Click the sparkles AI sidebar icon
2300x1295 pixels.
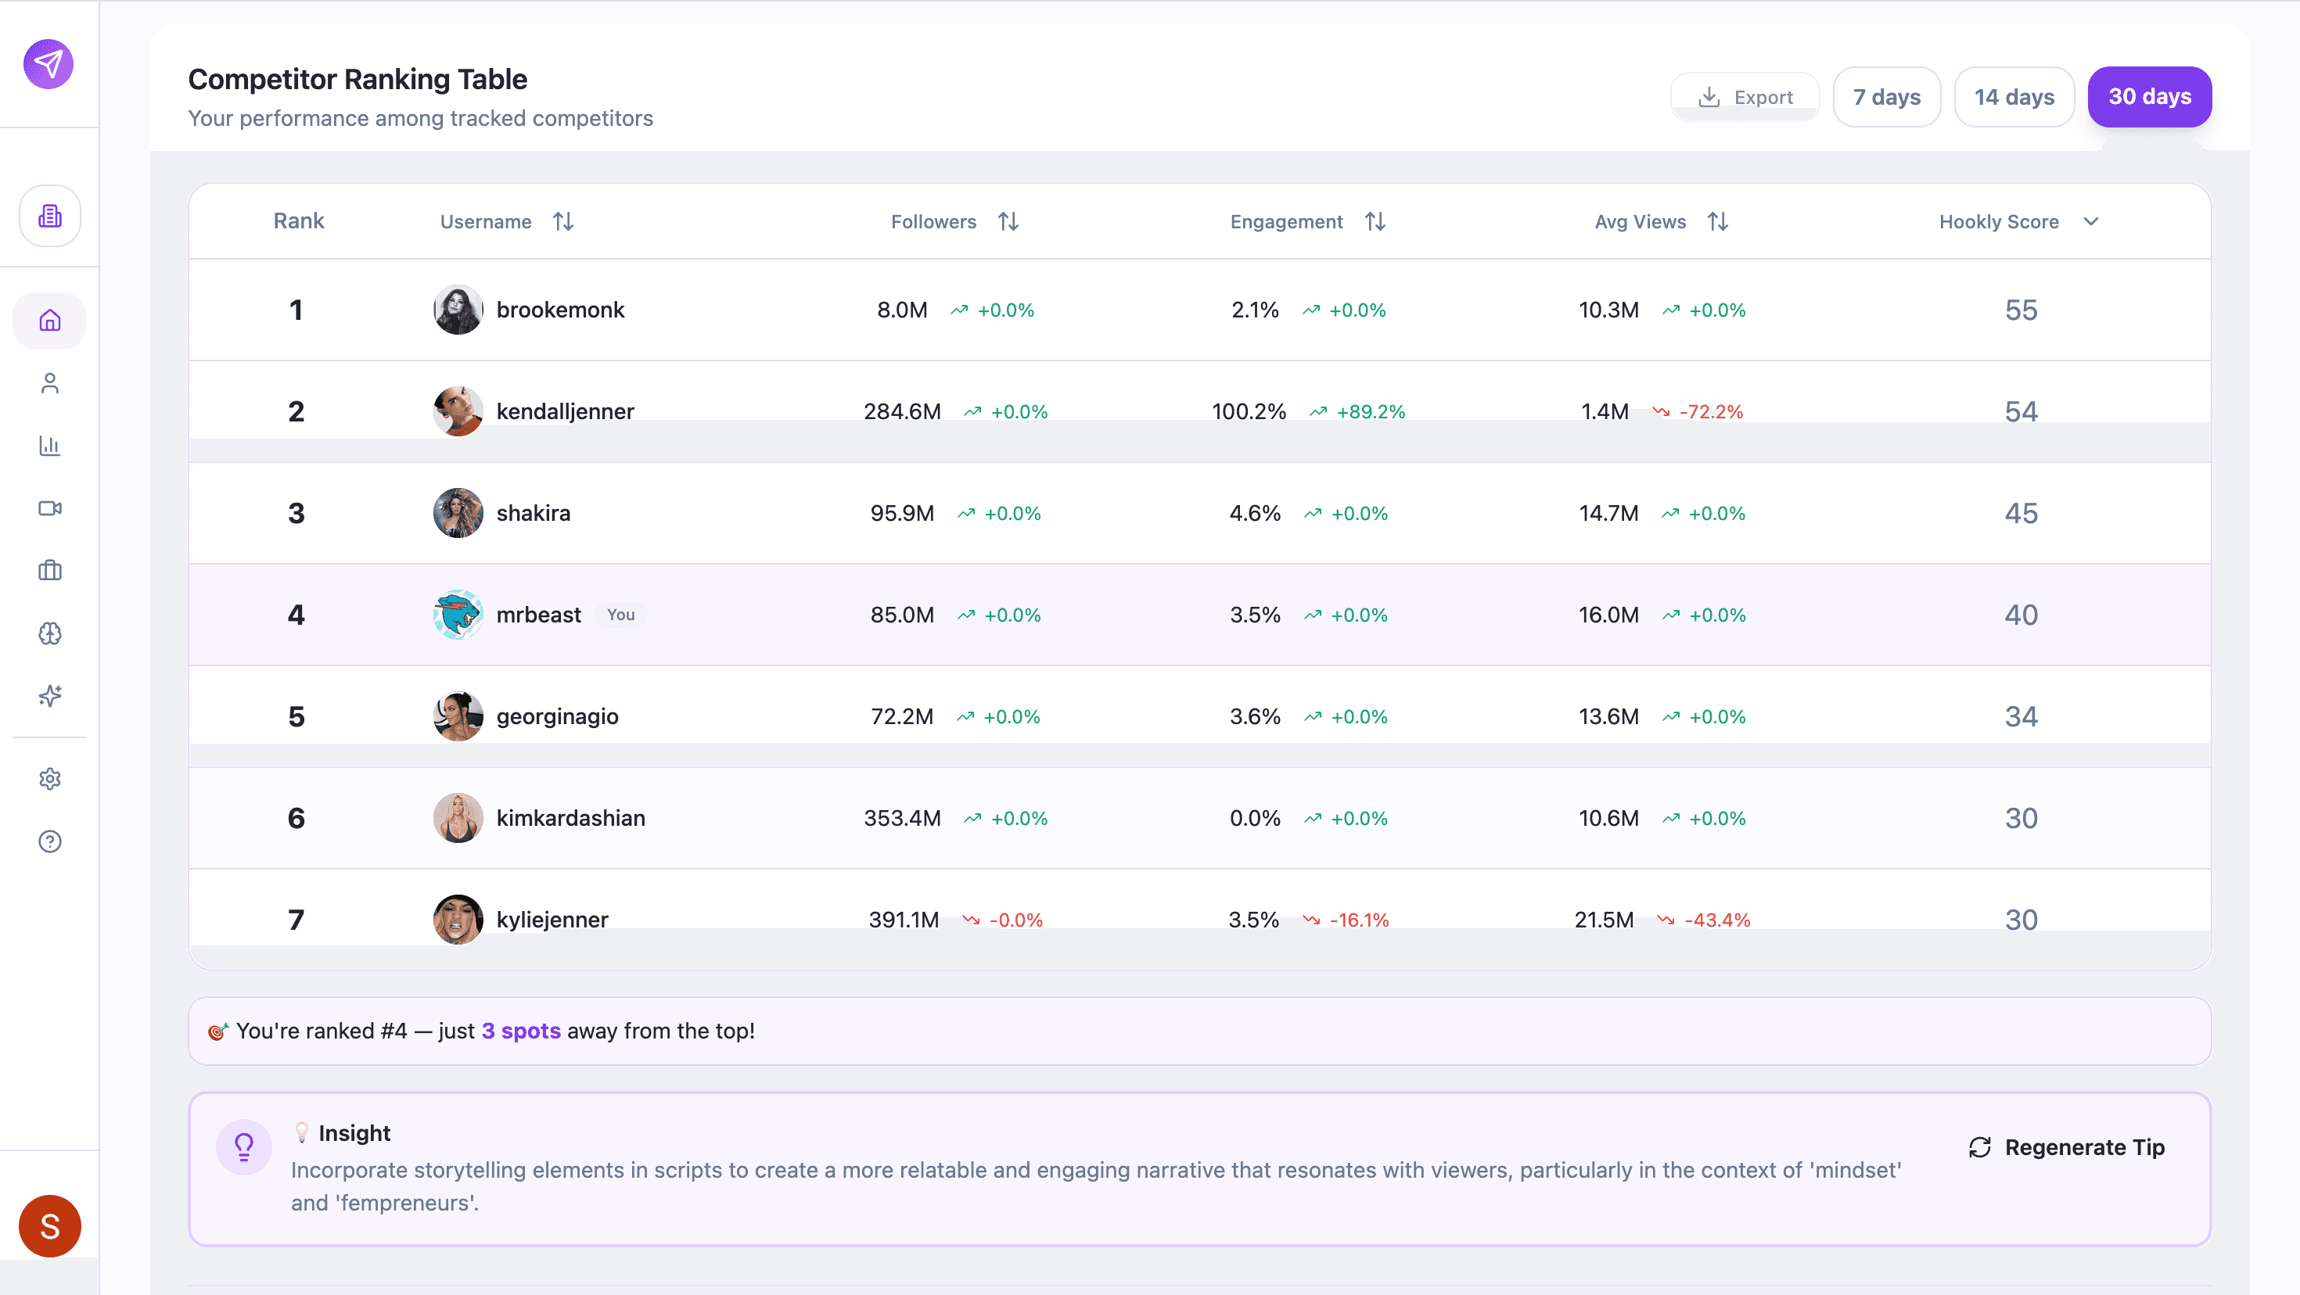coord(50,695)
